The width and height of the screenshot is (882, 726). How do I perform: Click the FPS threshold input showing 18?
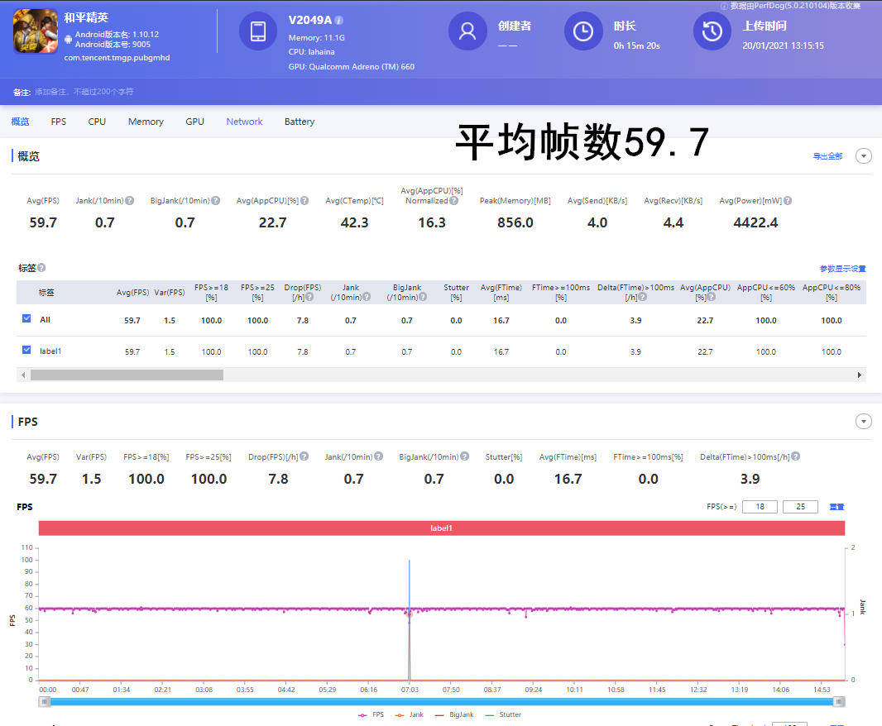tap(760, 506)
